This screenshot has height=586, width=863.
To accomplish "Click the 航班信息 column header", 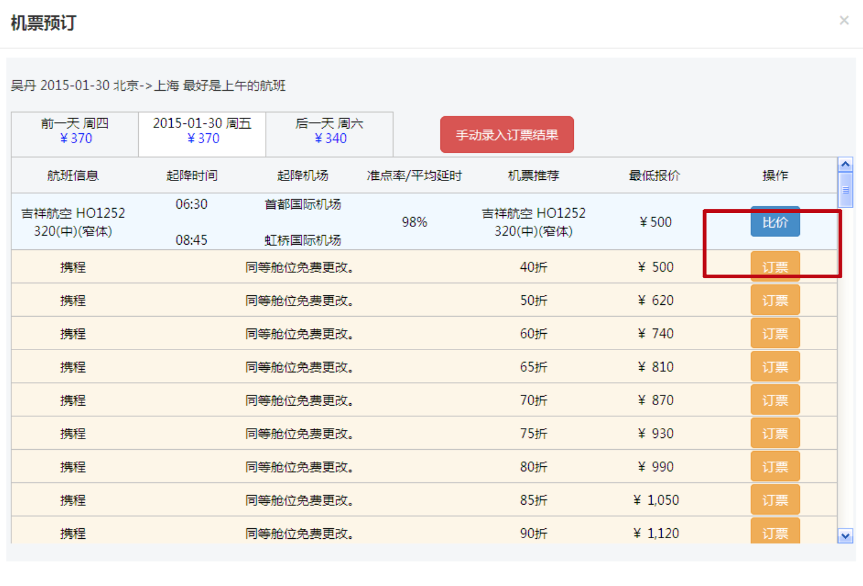I will (73, 176).
